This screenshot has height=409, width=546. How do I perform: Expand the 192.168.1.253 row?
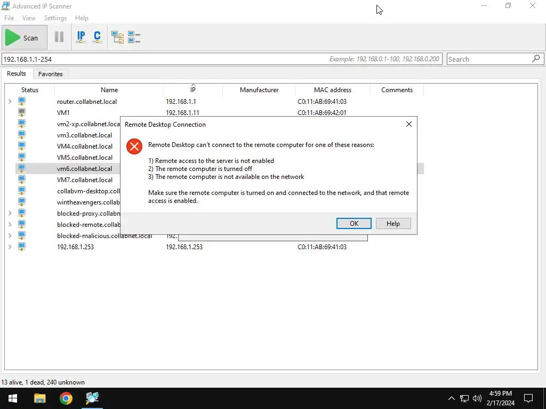[10, 247]
